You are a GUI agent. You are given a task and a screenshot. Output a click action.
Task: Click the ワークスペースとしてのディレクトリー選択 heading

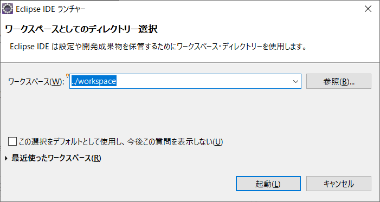pyautogui.click(x=81, y=29)
